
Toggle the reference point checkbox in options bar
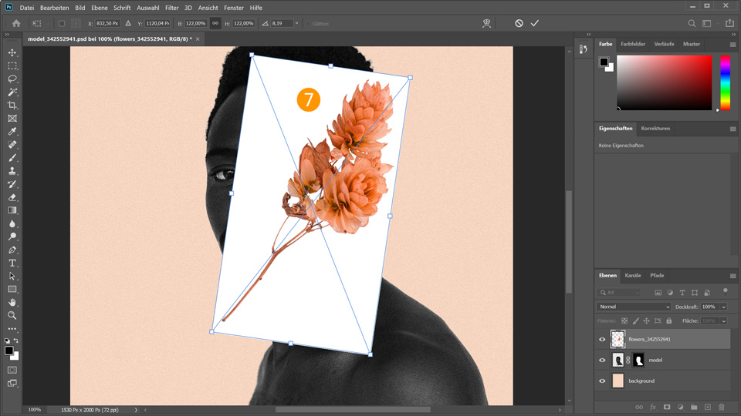point(62,23)
